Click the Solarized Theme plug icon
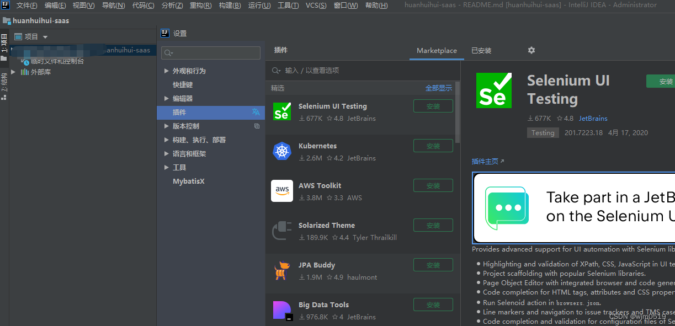The height and width of the screenshot is (326, 675). click(281, 231)
